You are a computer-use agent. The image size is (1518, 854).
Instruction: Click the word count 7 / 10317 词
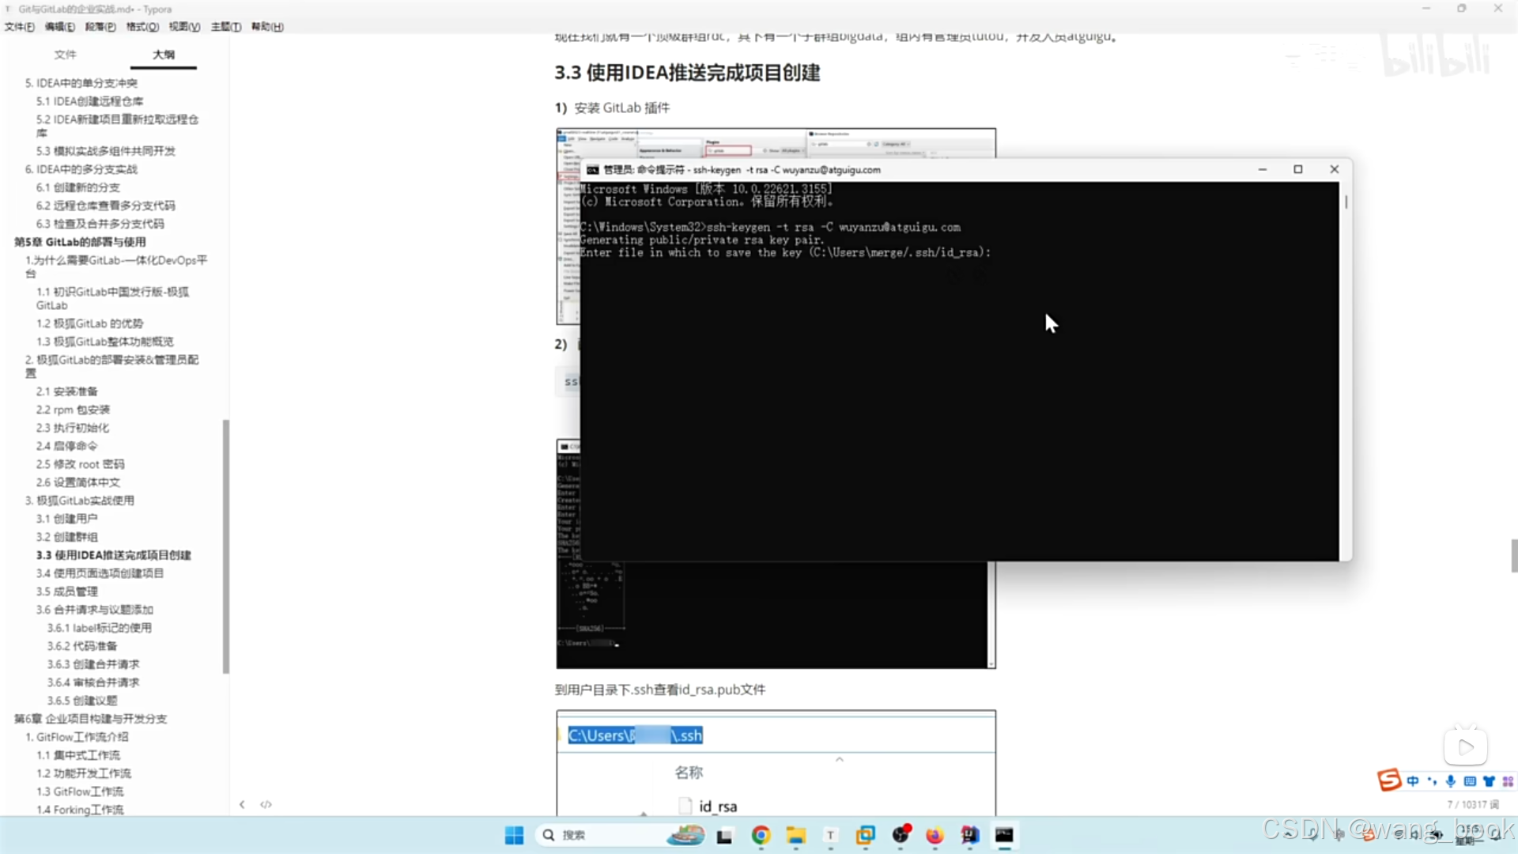[x=1473, y=804]
